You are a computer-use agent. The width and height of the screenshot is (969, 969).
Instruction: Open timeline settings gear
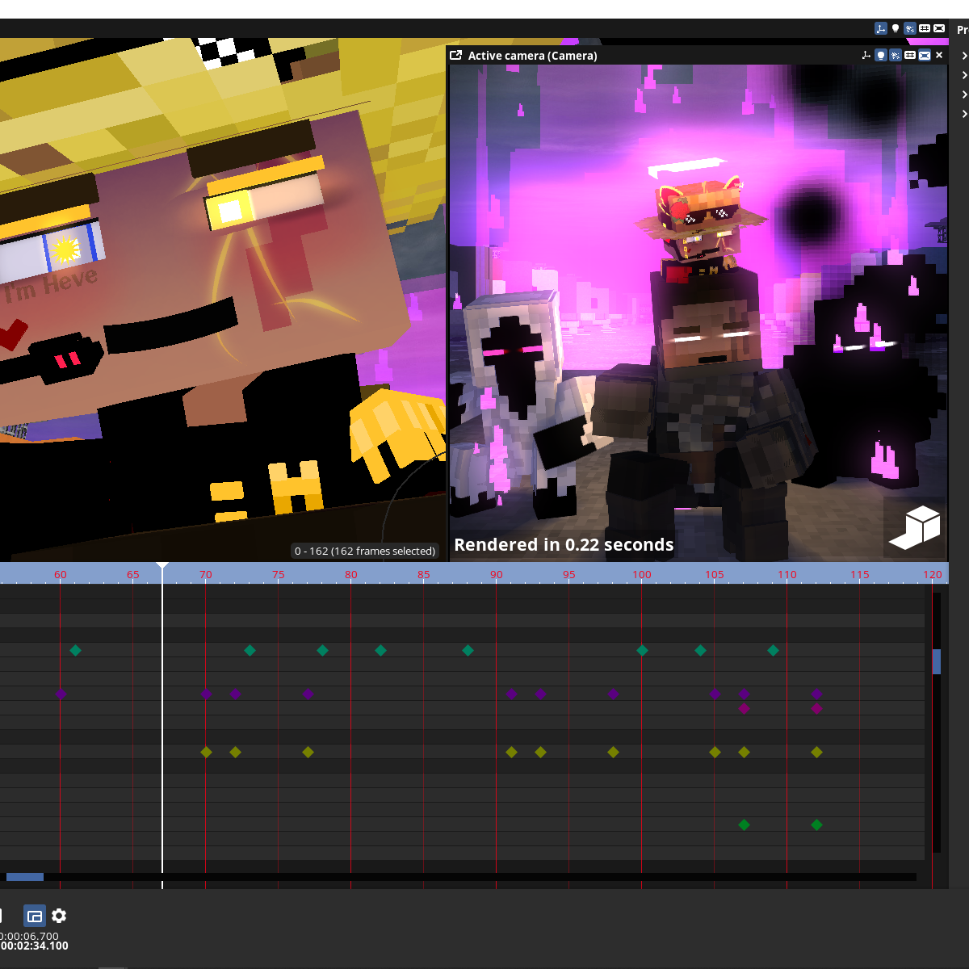click(x=59, y=916)
